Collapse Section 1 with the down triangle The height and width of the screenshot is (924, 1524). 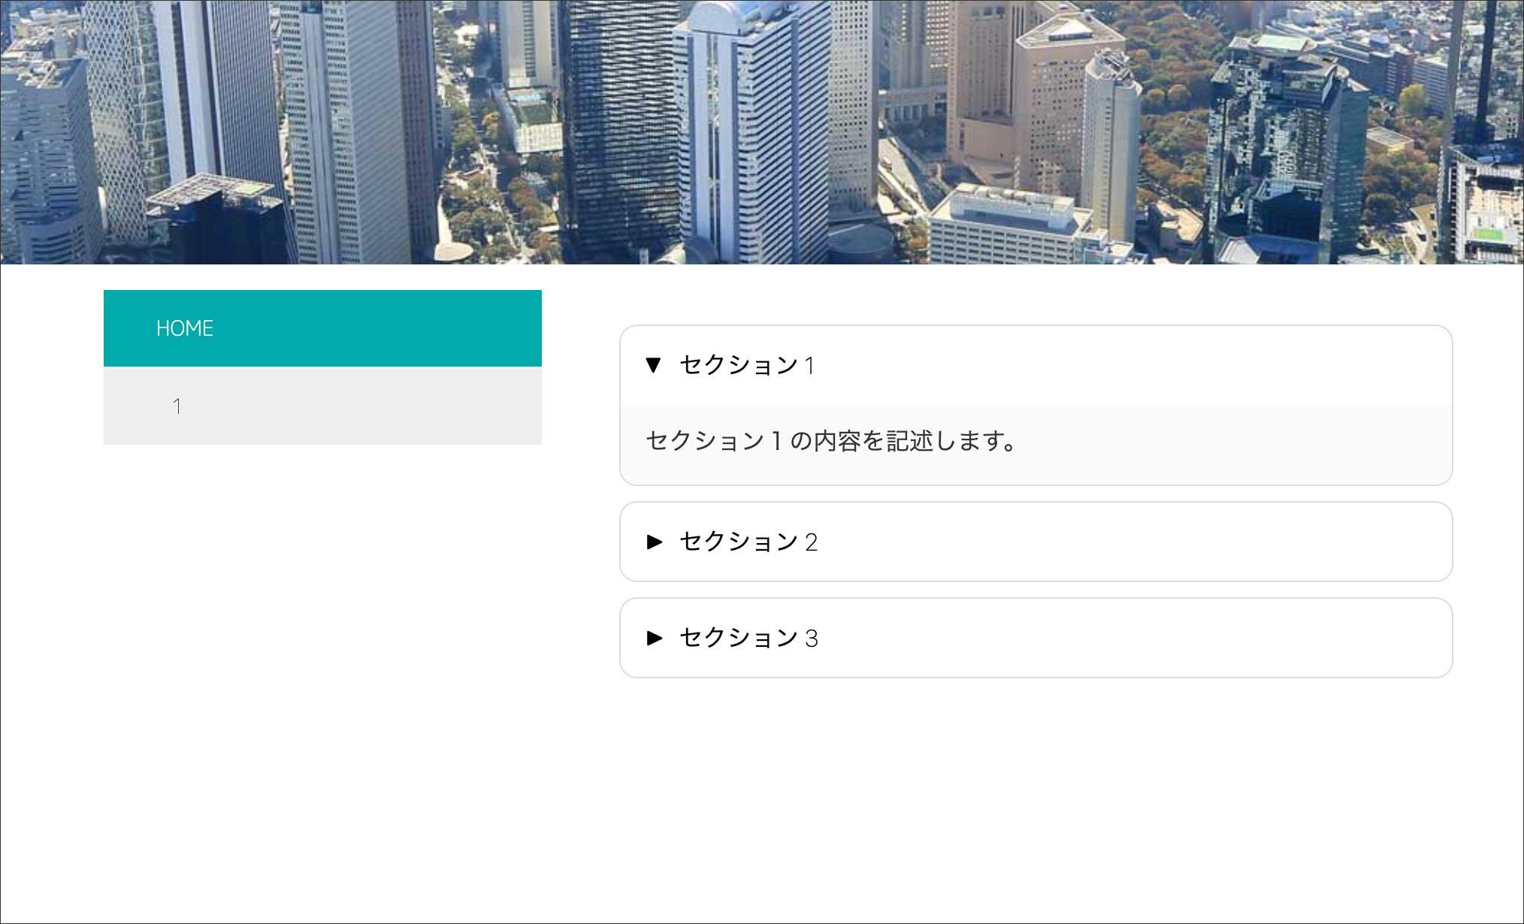coord(653,365)
